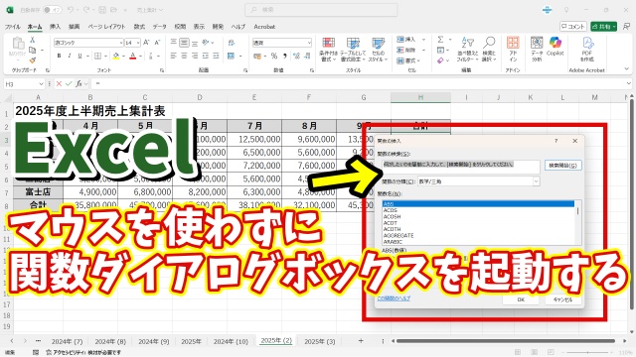Click Cancel in Insert Function dialog
The image size is (636, 357).
[562, 299]
